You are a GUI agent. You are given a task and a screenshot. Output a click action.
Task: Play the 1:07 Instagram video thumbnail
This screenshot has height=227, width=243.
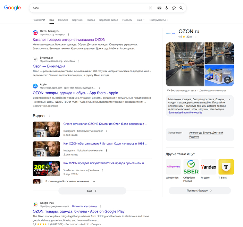coord(46,129)
